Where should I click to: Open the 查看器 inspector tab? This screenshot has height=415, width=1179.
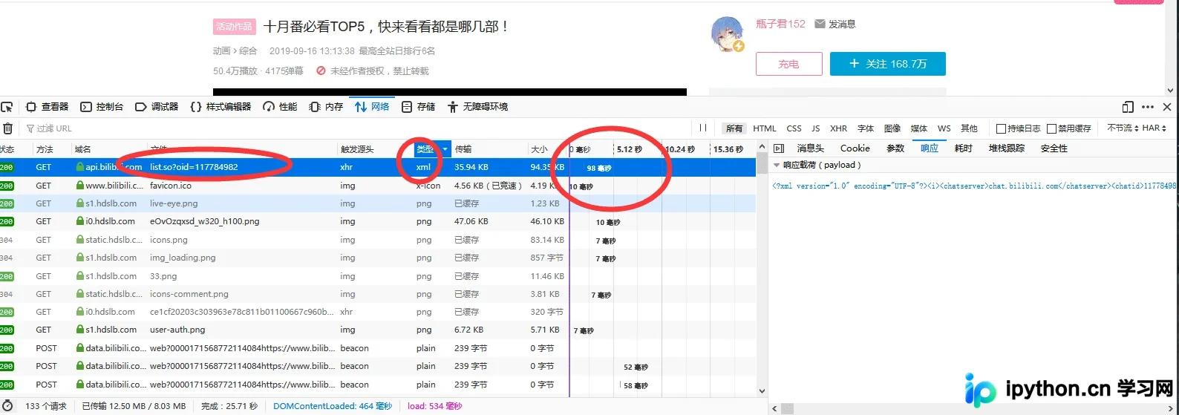tap(48, 107)
